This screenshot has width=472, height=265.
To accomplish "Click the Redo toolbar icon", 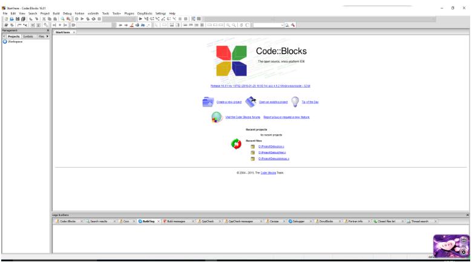I will (37, 19).
